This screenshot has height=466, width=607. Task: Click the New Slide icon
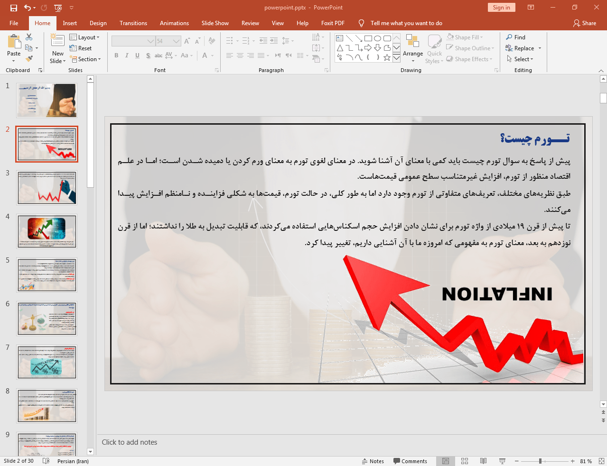tap(57, 41)
